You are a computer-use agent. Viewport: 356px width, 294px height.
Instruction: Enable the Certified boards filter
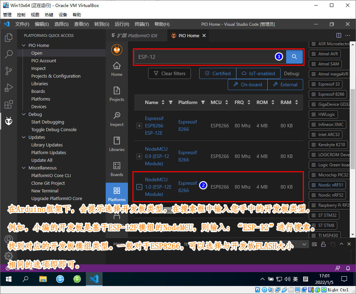click(217, 73)
